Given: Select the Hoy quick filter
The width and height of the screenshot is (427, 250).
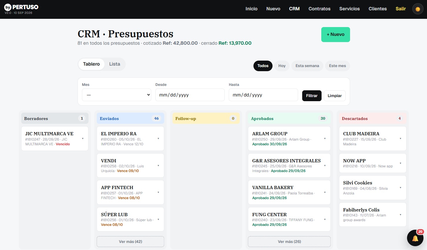Looking at the screenshot, I should [x=282, y=66].
